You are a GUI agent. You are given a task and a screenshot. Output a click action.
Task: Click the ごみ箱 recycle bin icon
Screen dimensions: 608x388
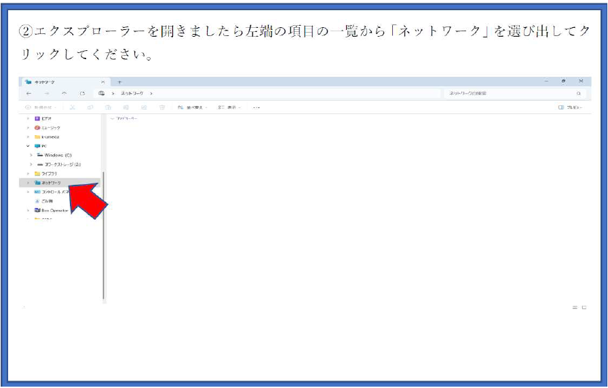tap(37, 201)
